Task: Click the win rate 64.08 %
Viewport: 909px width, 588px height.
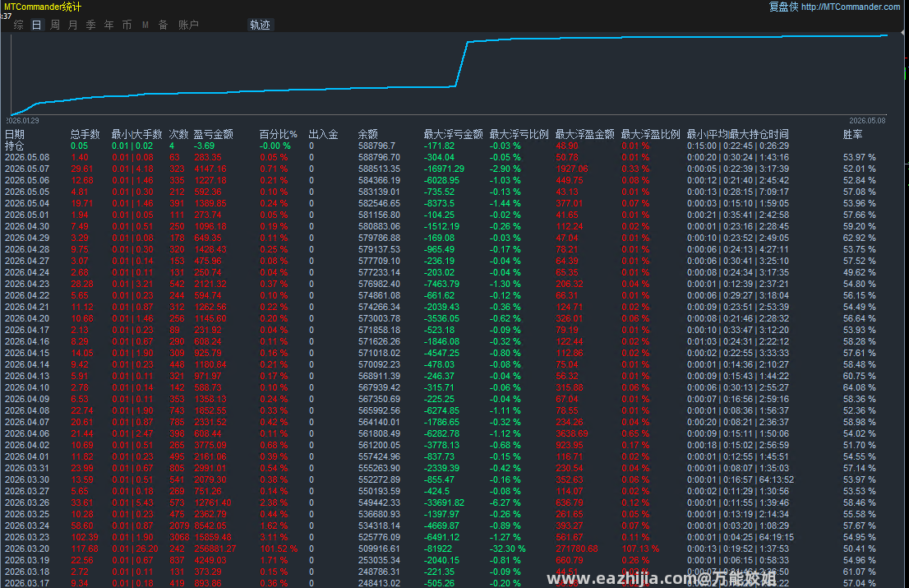Action: pos(859,387)
